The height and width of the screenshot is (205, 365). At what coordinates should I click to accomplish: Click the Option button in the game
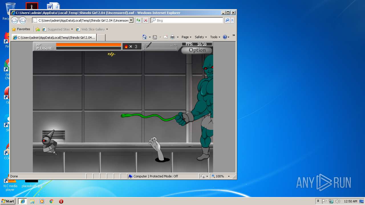tap(197, 50)
